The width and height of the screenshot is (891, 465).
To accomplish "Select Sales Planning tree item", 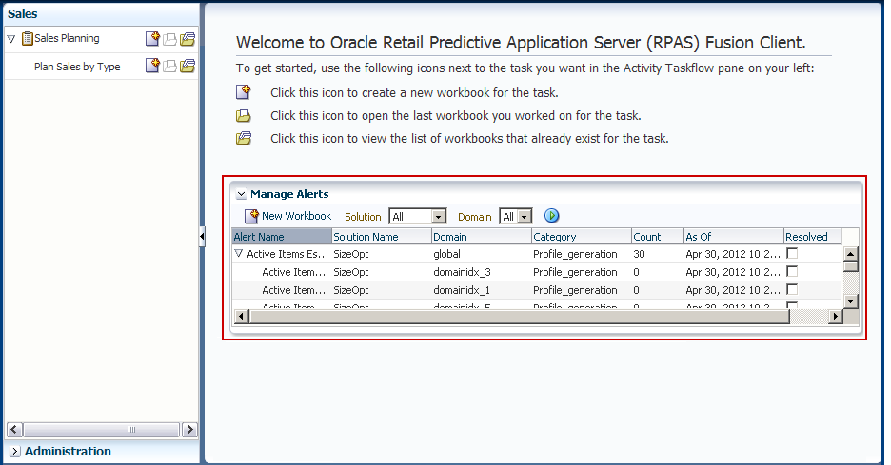I will click(67, 39).
